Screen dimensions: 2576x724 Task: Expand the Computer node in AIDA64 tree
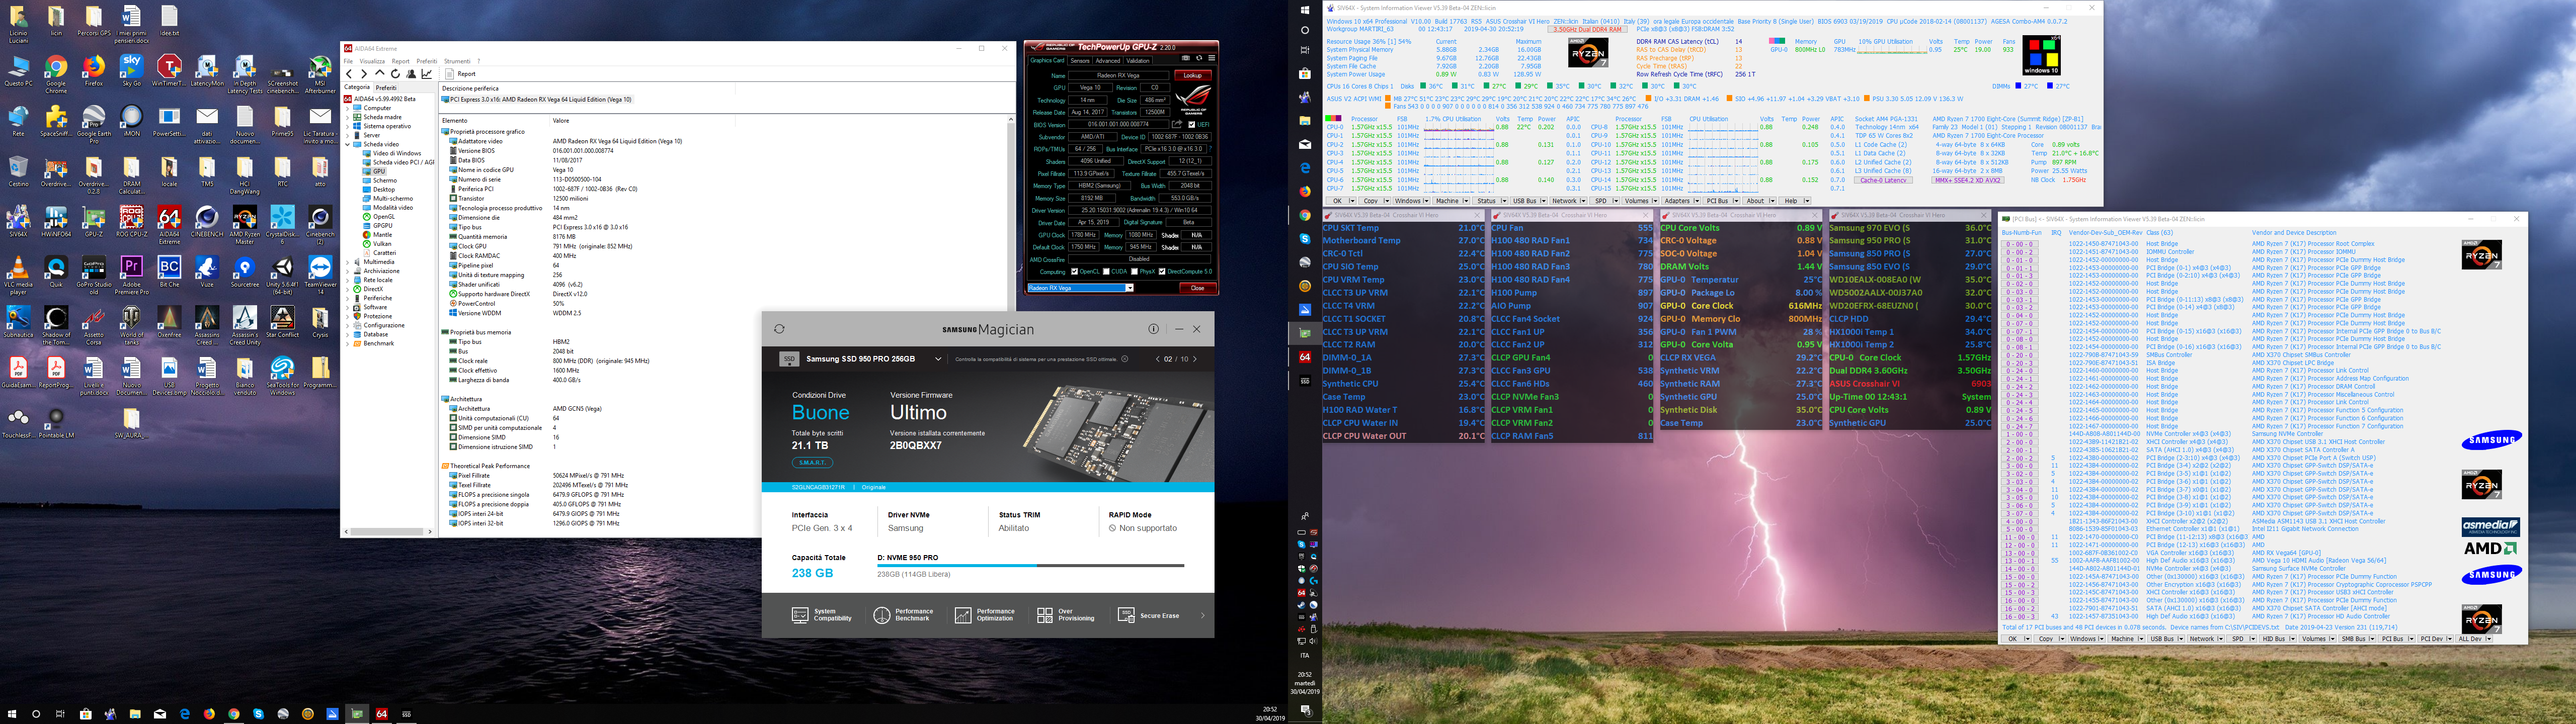click(x=349, y=108)
